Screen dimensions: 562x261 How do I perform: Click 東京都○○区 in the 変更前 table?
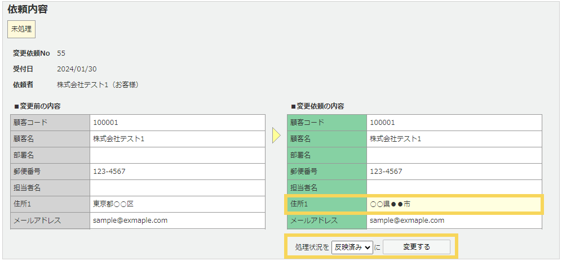coord(113,204)
